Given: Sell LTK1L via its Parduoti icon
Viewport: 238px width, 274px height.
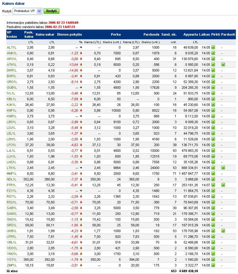Looking at the screenshot, I should (223, 167).
